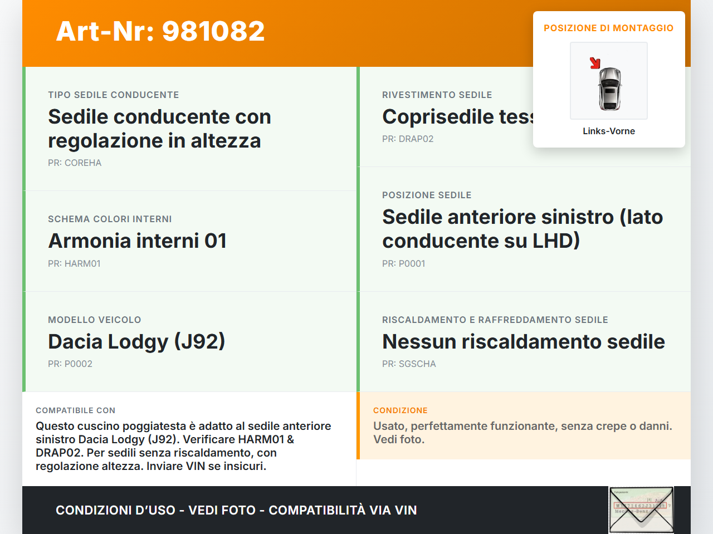Click the PR: DRAP02 code
This screenshot has width=713, height=534.
coord(407,139)
